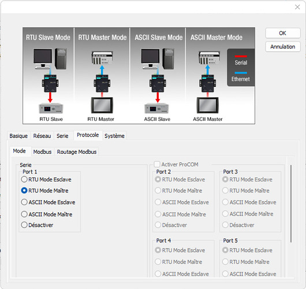Open the Réseau tab
Image resolution: width=306 pixels, height=289 pixels.
point(42,136)
